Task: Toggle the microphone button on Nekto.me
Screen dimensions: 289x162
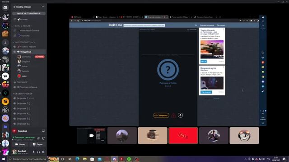Action: click(180, 115)
